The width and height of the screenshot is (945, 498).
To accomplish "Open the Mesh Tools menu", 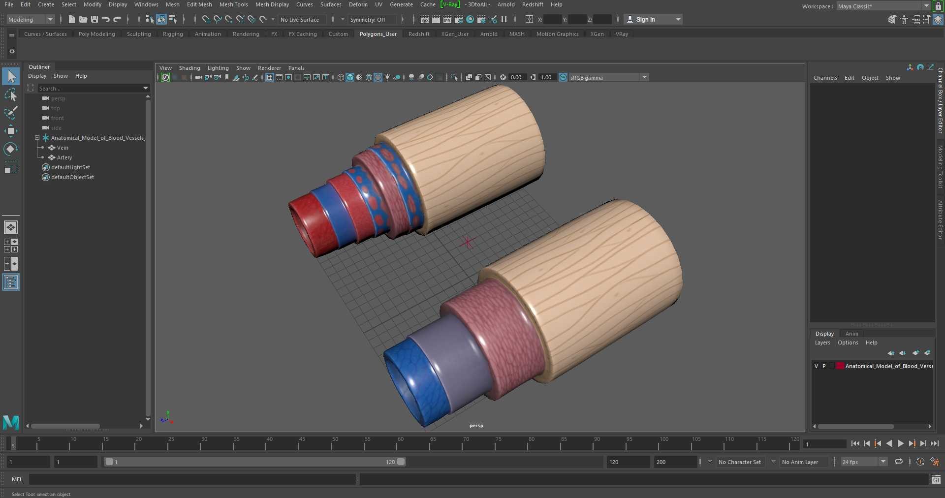I will point(233,4).
